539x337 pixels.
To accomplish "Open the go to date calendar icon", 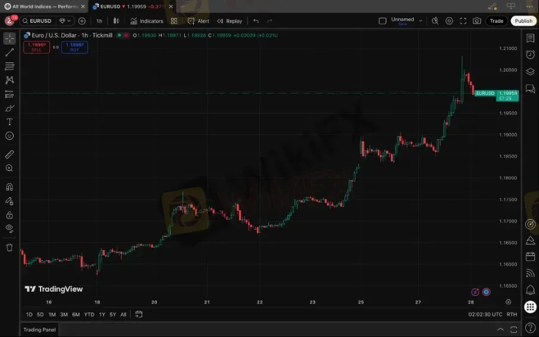I will (x=139, y=314).
